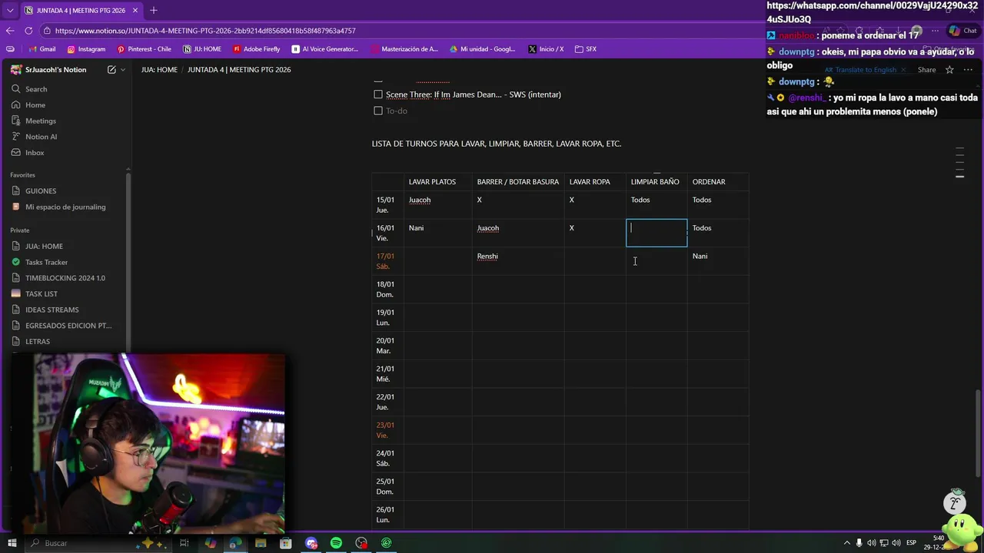Image resolution: width=984 pixels, height=553 pixels.
Task: Open the page options three-dot menu
Action: [968, 70]
